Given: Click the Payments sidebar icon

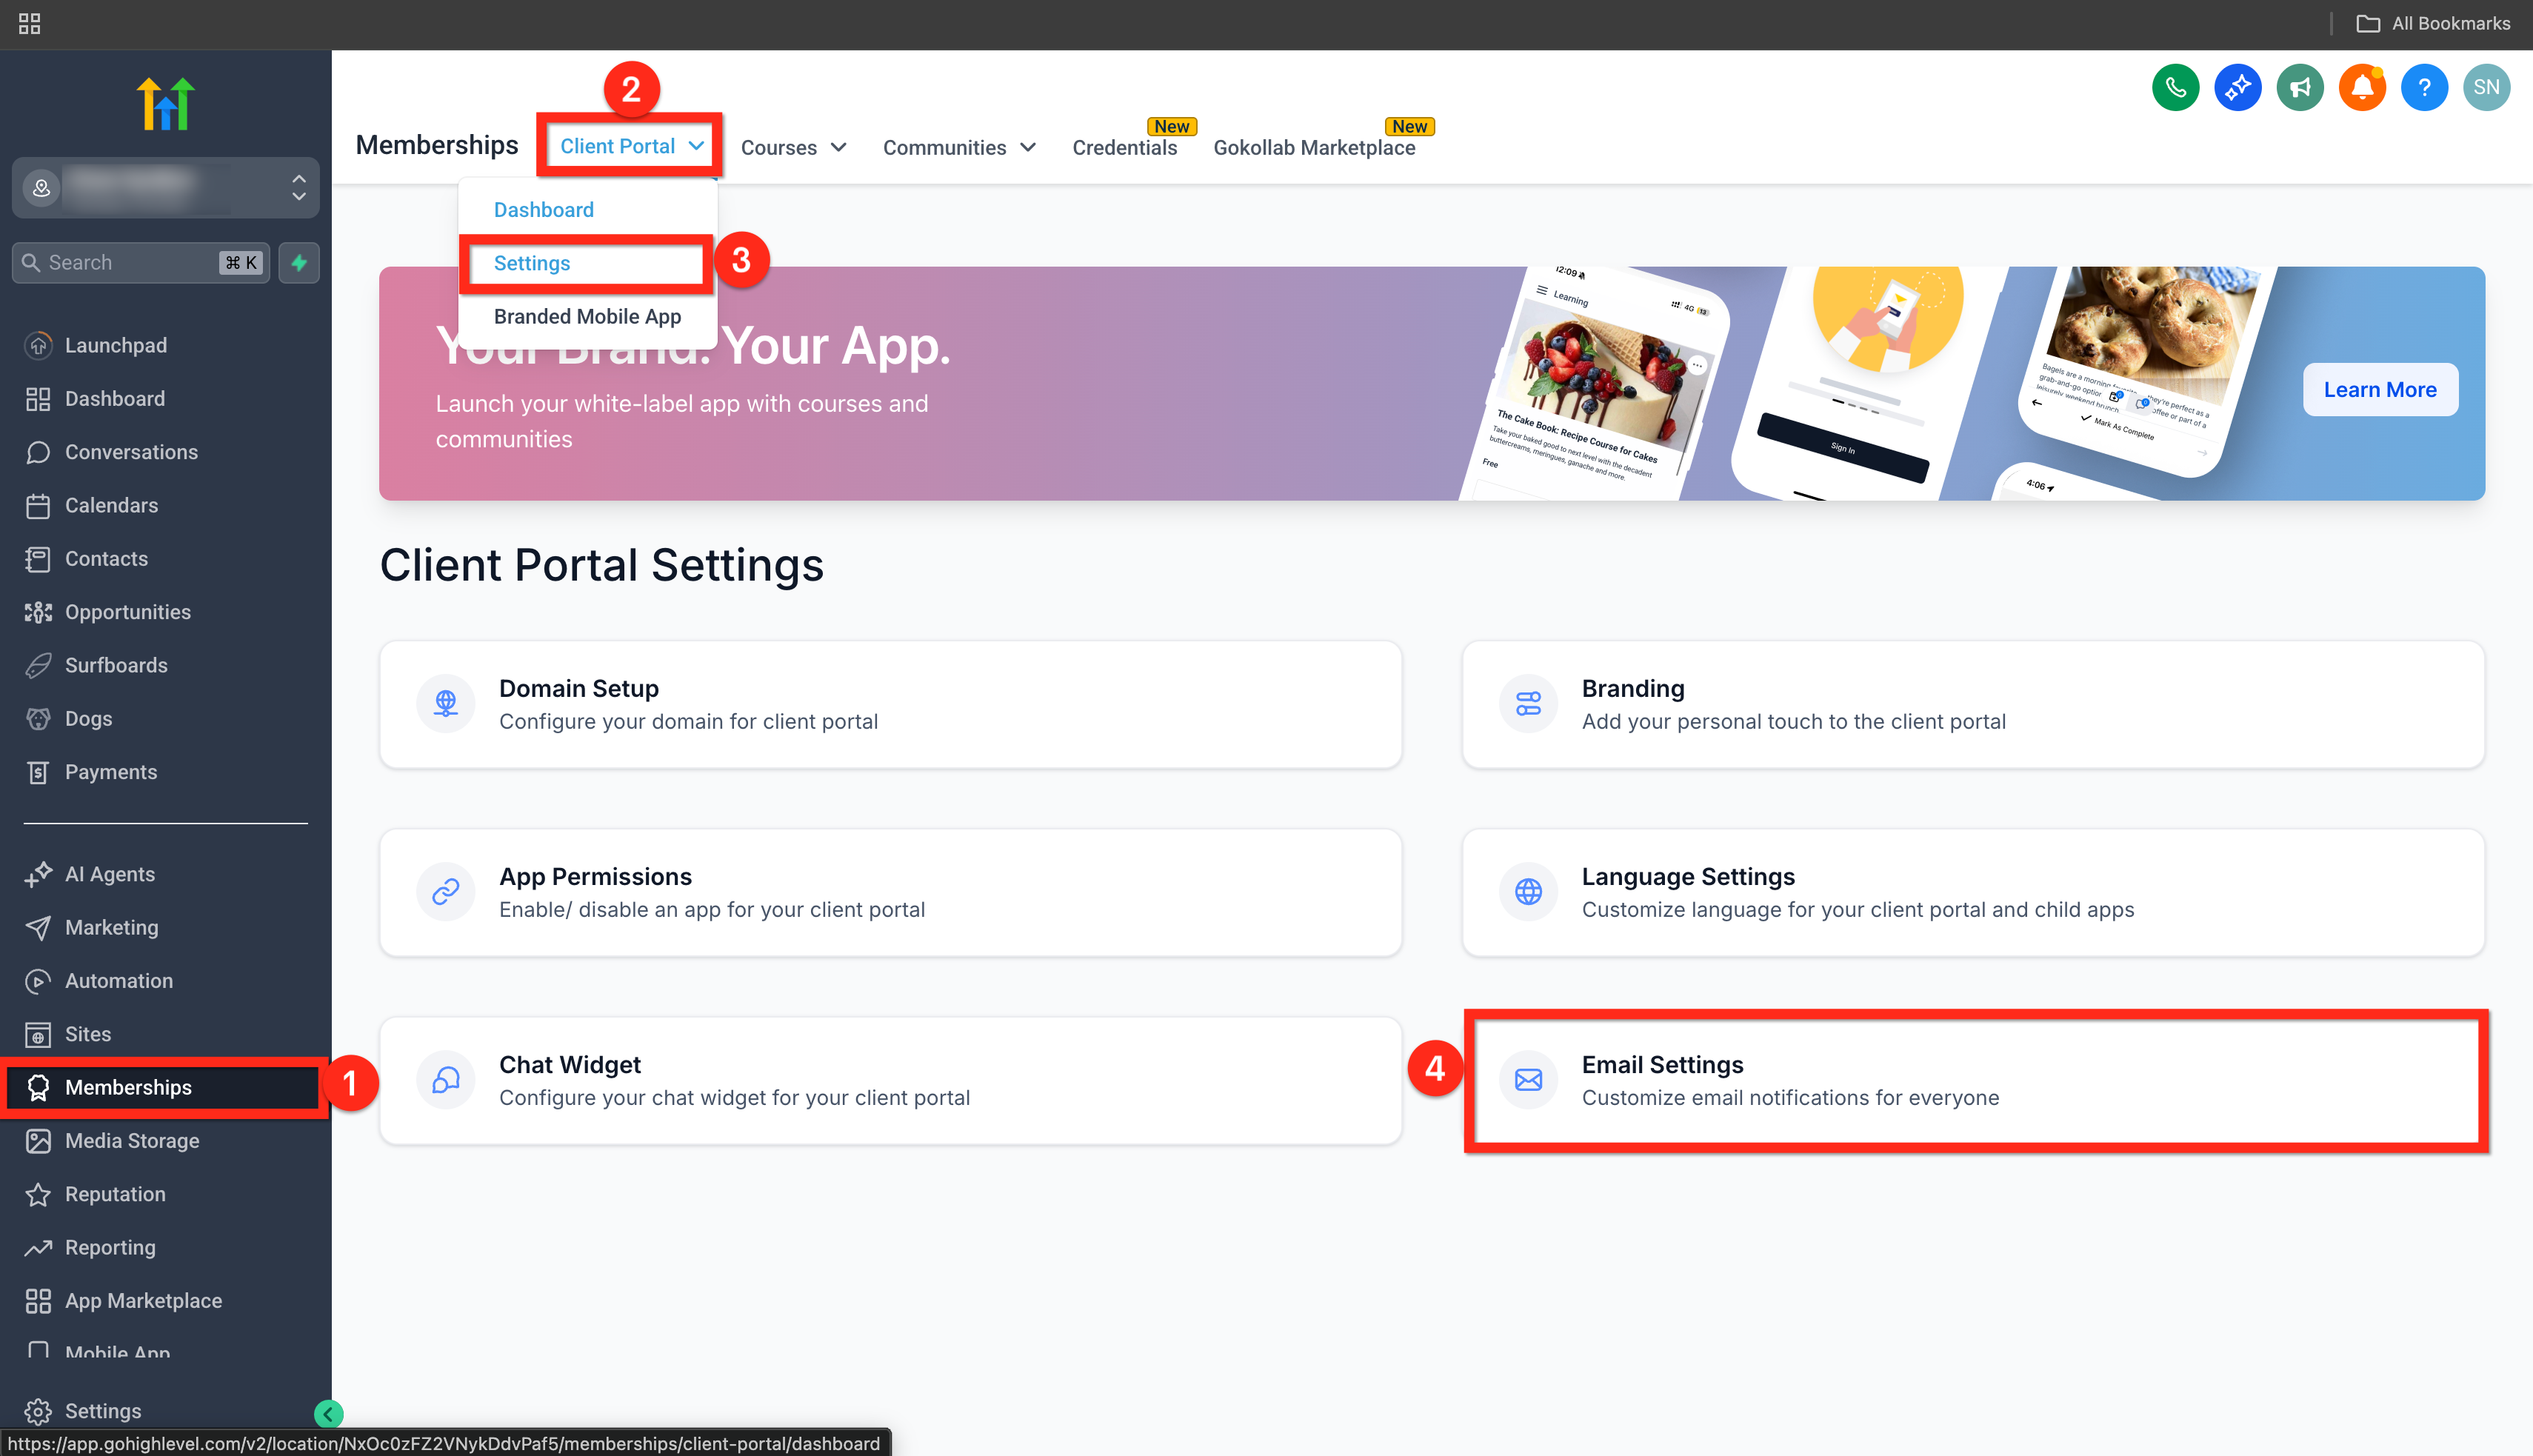Looking at the screenshot, I should point(38,772).
